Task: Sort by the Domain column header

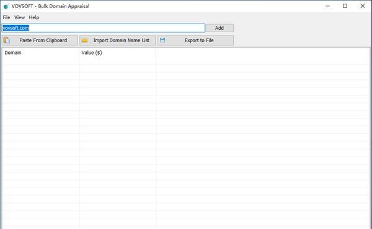Action: [40, 53]
